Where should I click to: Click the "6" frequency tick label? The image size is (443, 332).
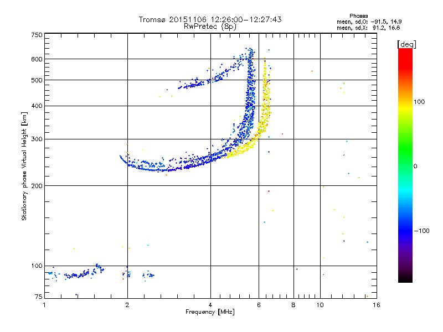259,305
